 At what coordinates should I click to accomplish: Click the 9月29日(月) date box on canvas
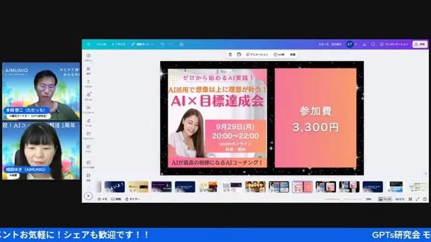pos(235,136)
